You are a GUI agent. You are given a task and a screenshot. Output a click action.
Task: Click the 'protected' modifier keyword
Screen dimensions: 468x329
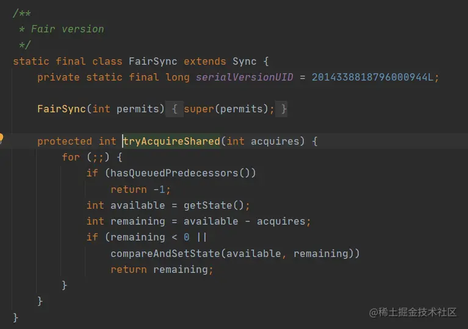point(65,141)
